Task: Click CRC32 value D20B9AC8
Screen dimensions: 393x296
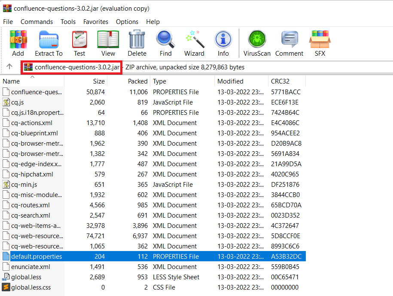Action: tap(286, 143)
